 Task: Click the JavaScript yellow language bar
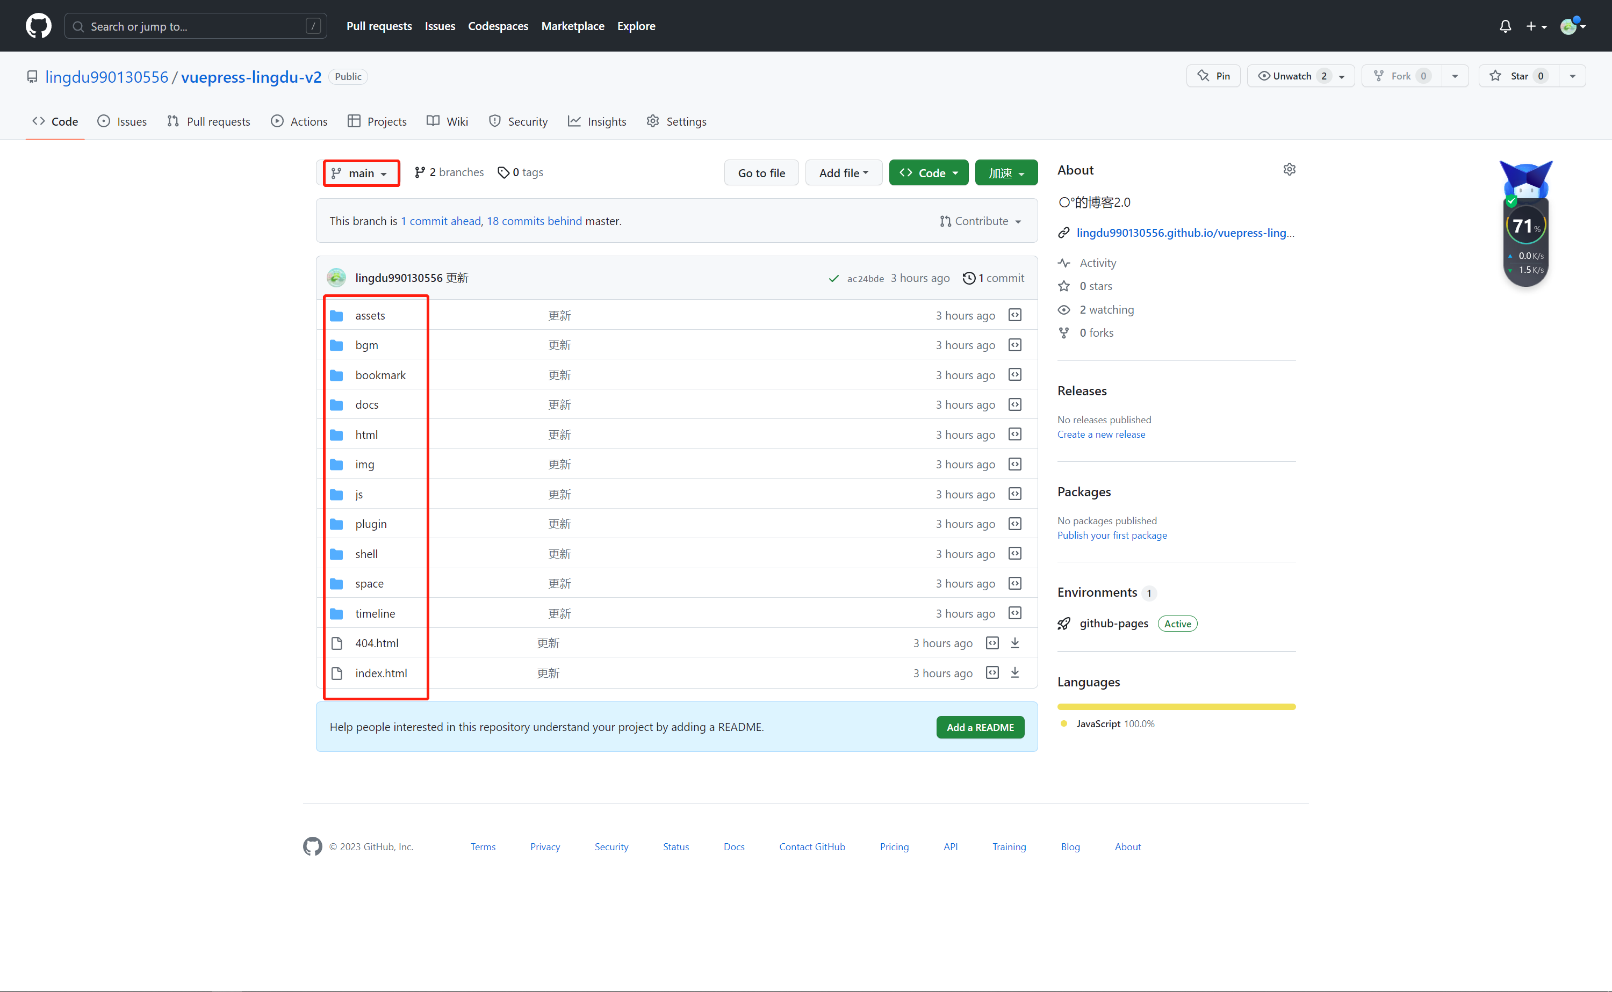[1176, 707]
